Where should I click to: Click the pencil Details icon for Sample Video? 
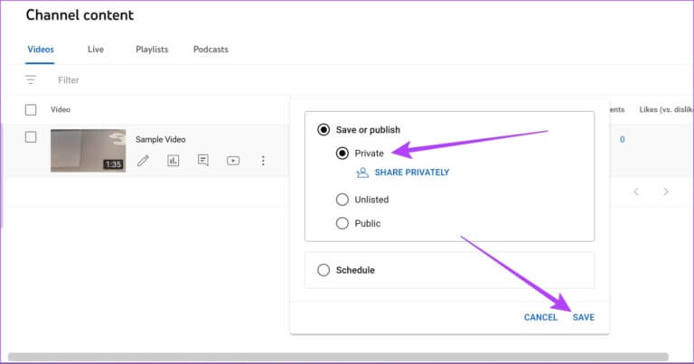coord(143,161)
